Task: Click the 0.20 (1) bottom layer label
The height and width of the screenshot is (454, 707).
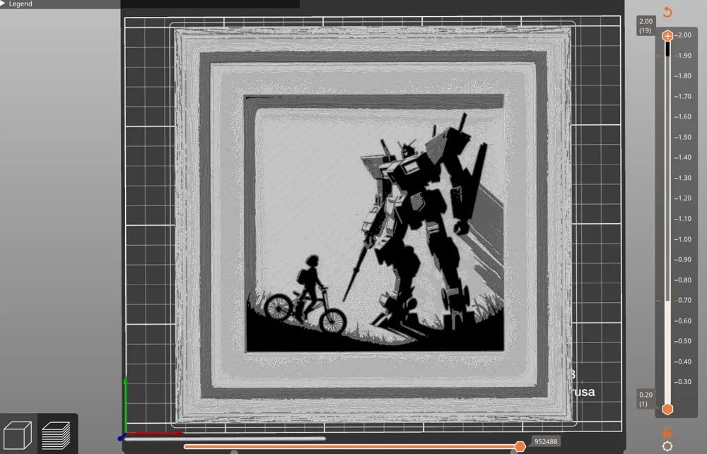Action: point(645,399)
